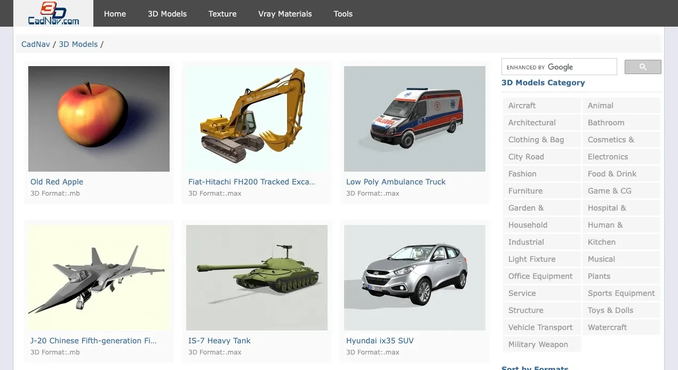
Task: Click Low Poly Ambulance Truck title
Action: [396, 182]
